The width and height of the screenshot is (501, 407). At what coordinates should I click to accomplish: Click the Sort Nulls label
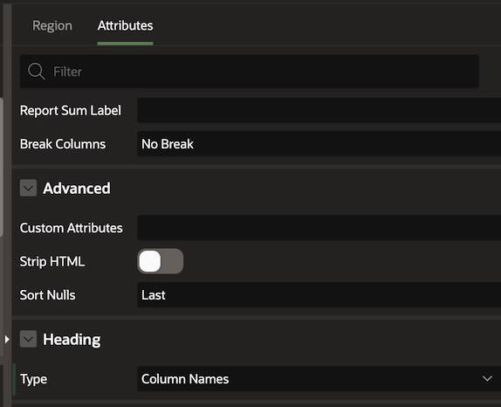(x=48, y=295)
